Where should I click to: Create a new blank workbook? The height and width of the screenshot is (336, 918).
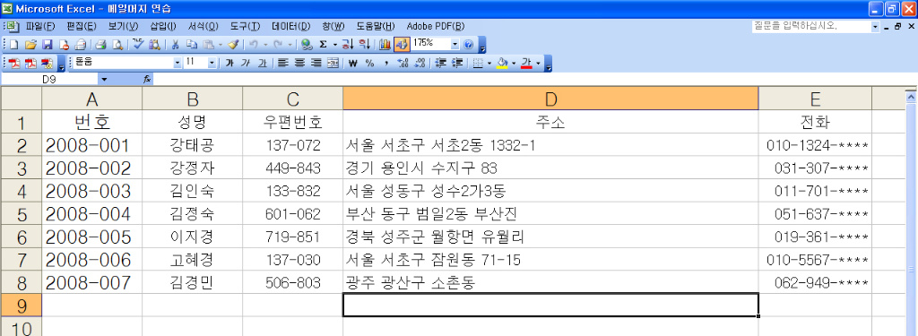click(14, 45)
